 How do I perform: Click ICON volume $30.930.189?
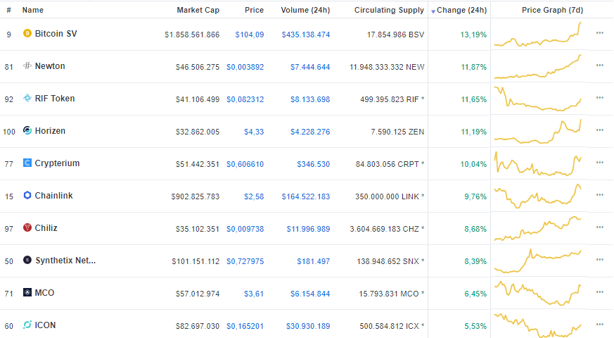point(308,326)
